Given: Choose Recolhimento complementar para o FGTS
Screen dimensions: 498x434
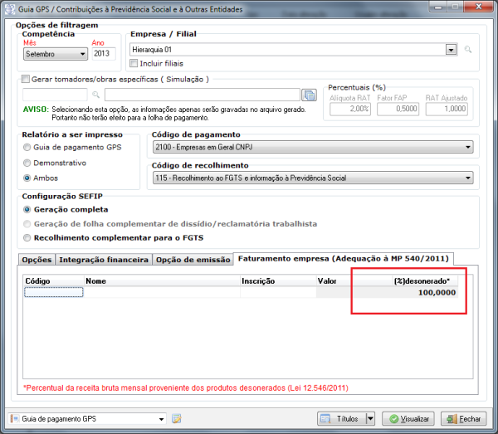Looking at the screenshot, I should (x=27, y=239).
